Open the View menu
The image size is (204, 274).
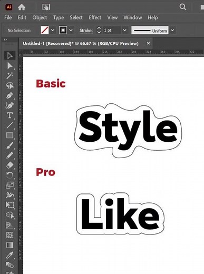click(112, 17)
